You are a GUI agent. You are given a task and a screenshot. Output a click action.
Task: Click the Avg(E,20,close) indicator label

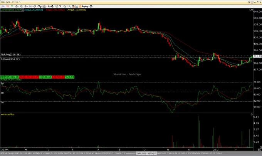34,10
